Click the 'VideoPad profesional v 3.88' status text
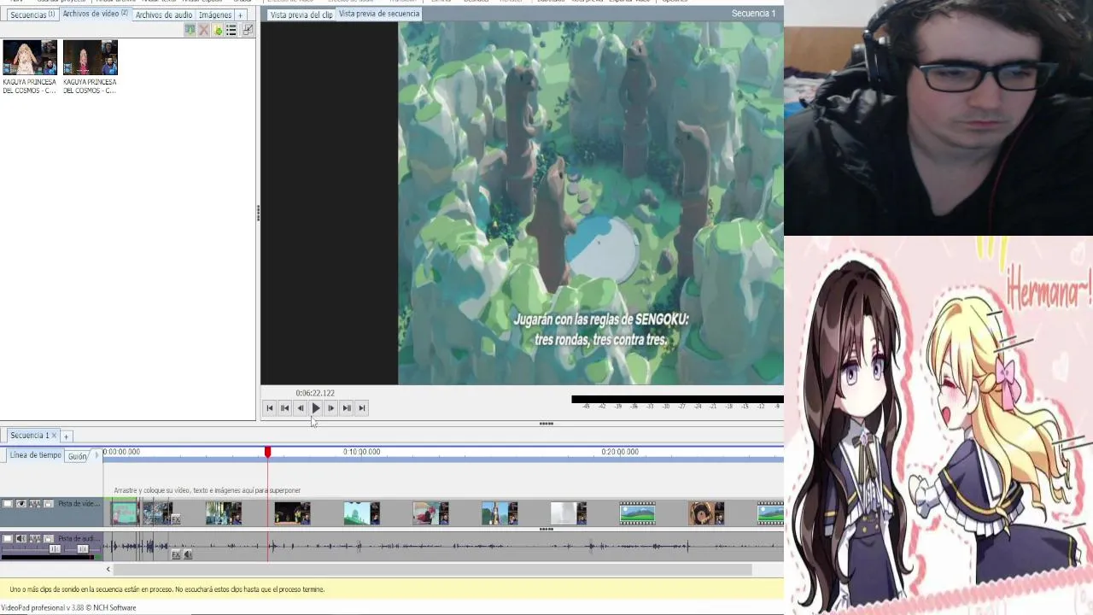This screenshot has width=1093, height=615. [68, 608]
